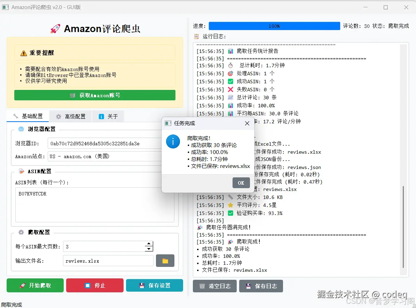416x308 pixels.
Task: Click the document icon beside 运行日志
Action: click(x=196, y=36)
